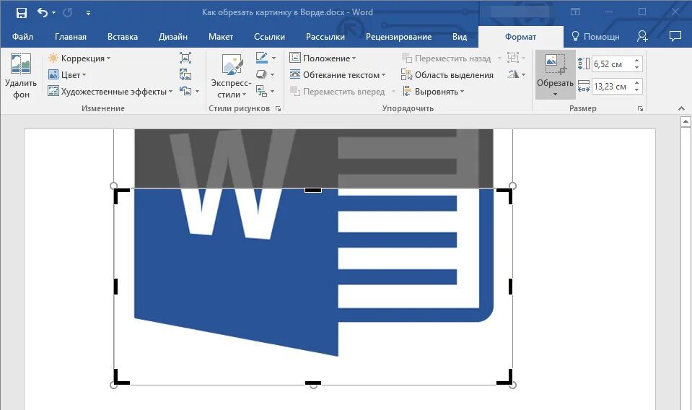The height and width of the screenshot is (410, 692).
Task: Open the Обрезать dropdown arrow below label
Action: tap(555, 94)
